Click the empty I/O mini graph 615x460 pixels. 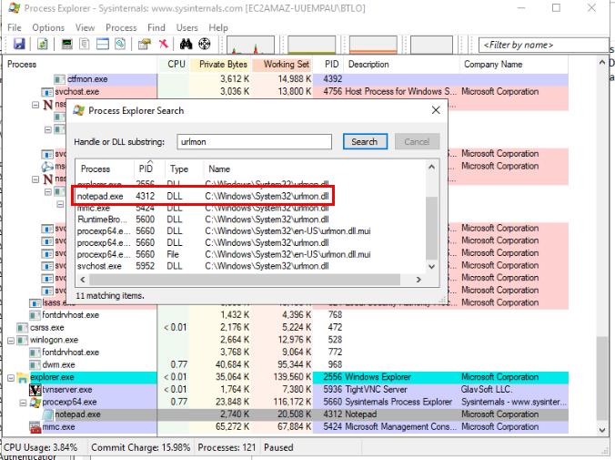point(431,45)
